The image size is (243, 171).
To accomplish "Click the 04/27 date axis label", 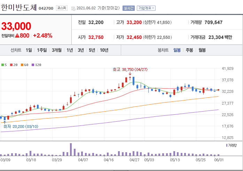I will pyautogui.click(x=134, y=160).
